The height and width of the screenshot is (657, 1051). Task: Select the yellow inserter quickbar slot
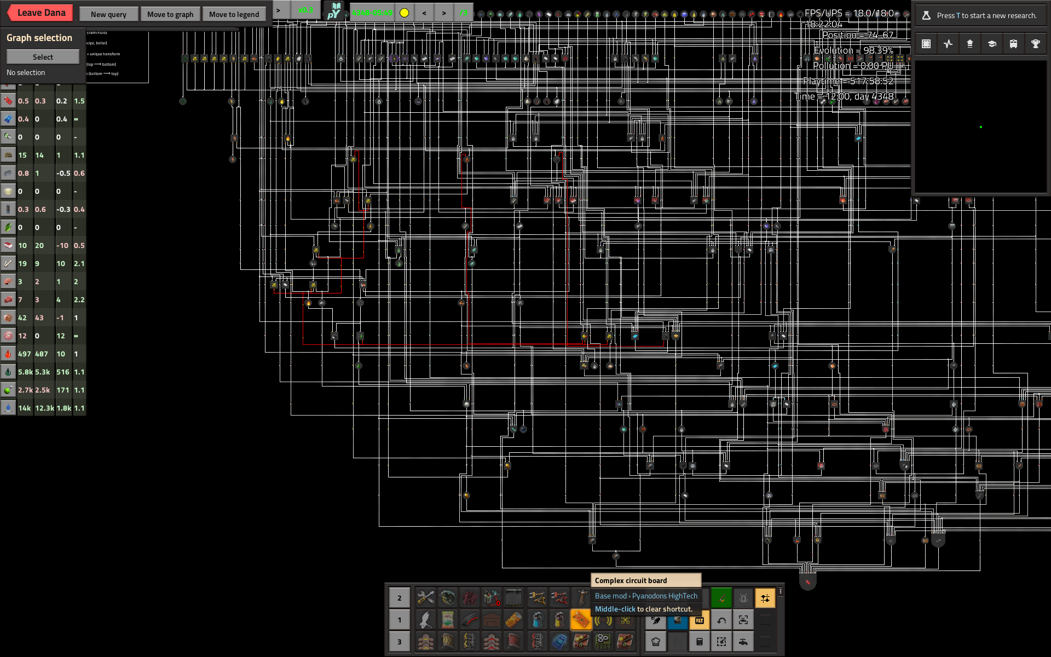click(538, 598)
